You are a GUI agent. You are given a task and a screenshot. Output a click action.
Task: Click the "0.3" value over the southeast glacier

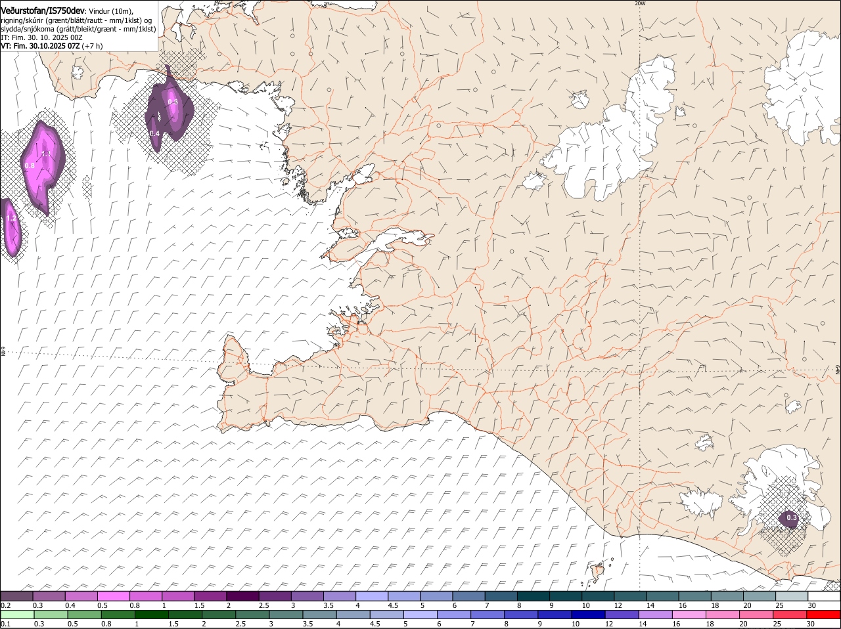click(x=792, y=517)
